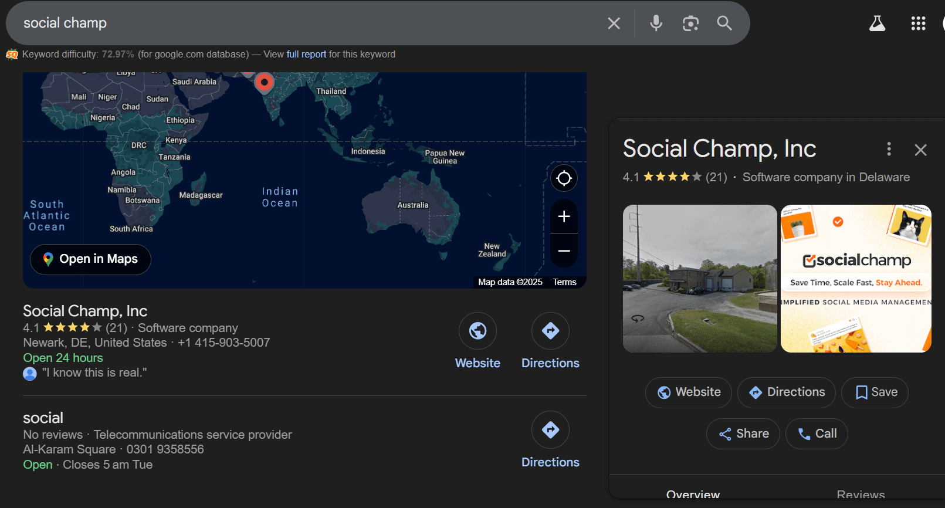The image size is (945, 508).
Task: Clear the search box with the X icon
Action: point(614,23)
